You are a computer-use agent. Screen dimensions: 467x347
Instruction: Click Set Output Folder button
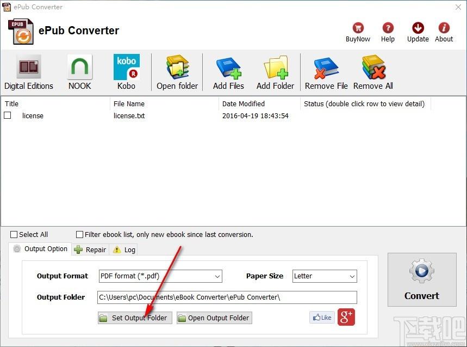coord(135,318)
